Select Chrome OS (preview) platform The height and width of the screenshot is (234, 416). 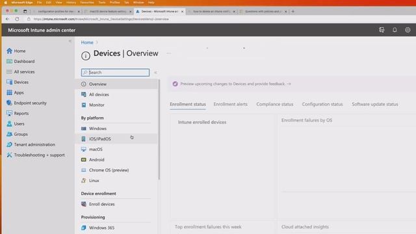tap(117, 170)
